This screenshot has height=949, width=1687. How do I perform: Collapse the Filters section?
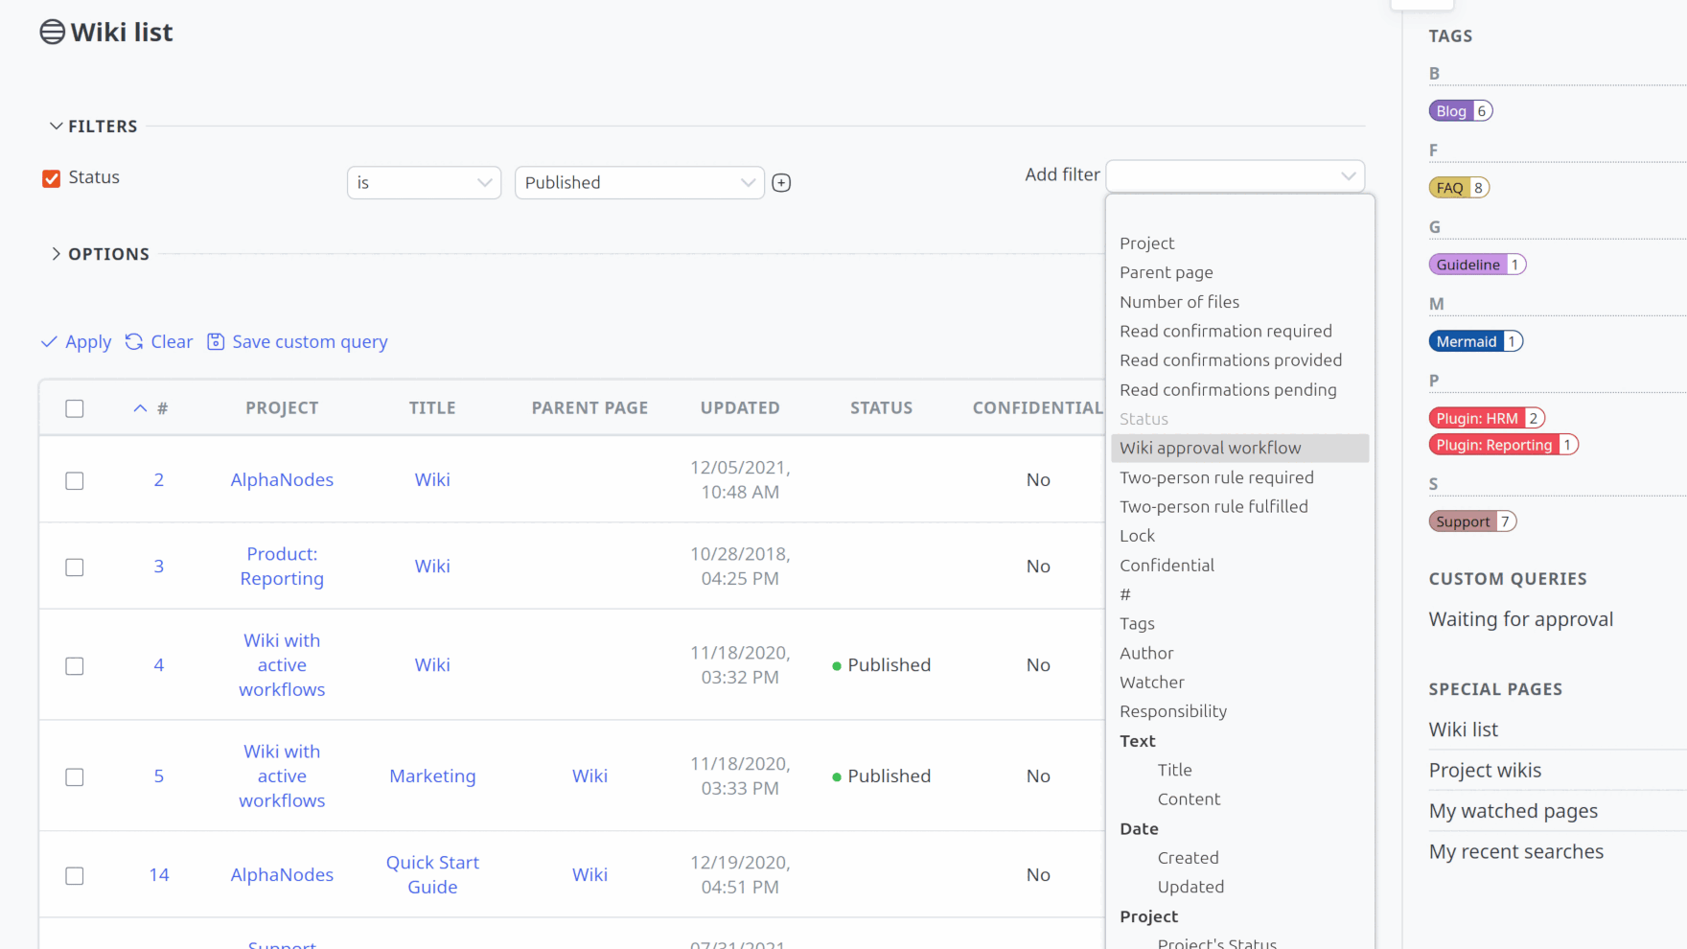point(93,127)
